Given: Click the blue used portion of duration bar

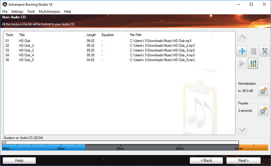Looking at the screenshot, I should [x=43, y=147].
